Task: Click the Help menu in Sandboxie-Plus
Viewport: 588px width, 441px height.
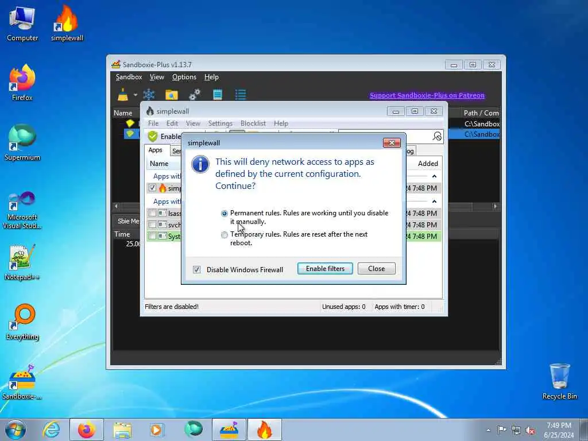Action: click(211, 77)
